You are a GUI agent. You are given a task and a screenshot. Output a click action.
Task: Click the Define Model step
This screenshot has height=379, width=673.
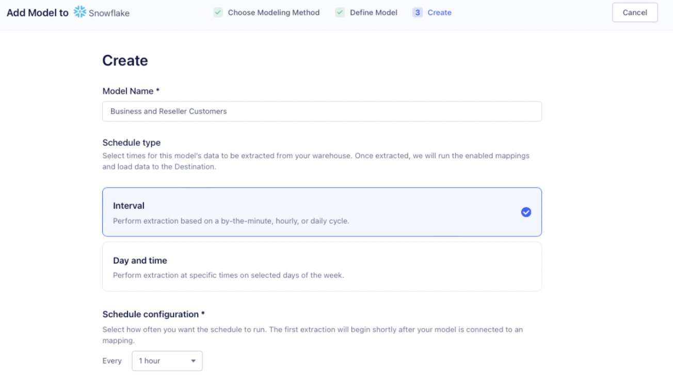(373, 12)
